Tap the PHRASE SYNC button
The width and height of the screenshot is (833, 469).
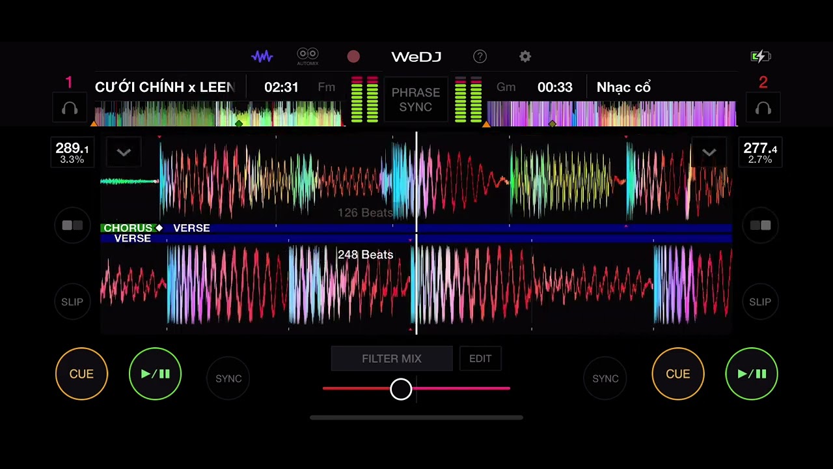tap(416, 100)
